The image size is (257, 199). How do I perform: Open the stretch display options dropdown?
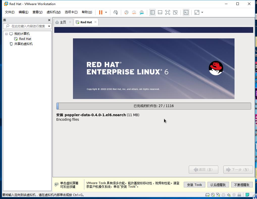pos(202,12)
